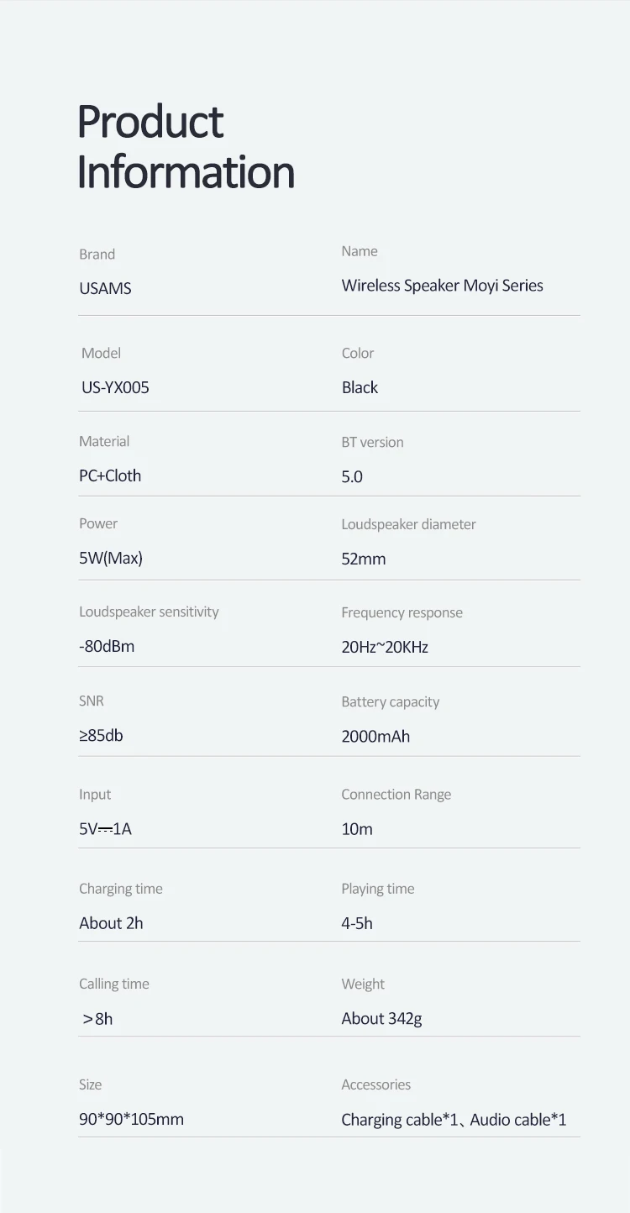This screenshot has width=630, height=1213.
Task: Select the PC+Cloth material value
Action: (x=110, y=475)
